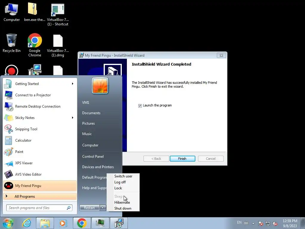Select the VirtualBox-7 Shortcut desktop icon
305x229 pixels.
point(57,10)
